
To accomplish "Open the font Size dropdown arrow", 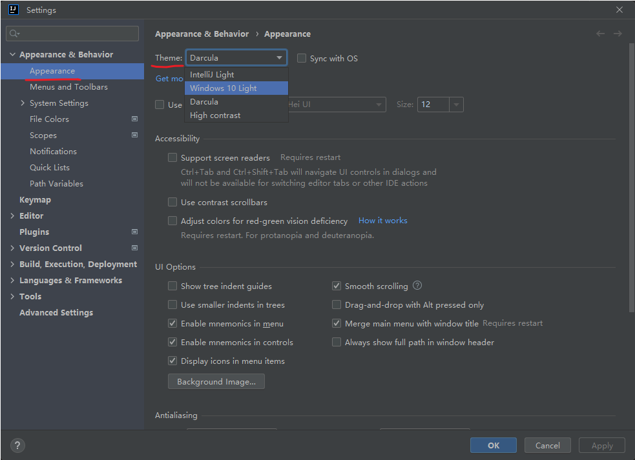I will tap(457, 105).
